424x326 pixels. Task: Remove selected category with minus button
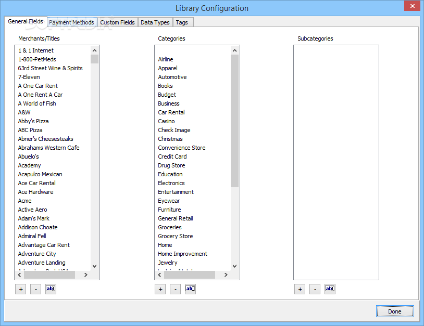[x=175, y=289]
